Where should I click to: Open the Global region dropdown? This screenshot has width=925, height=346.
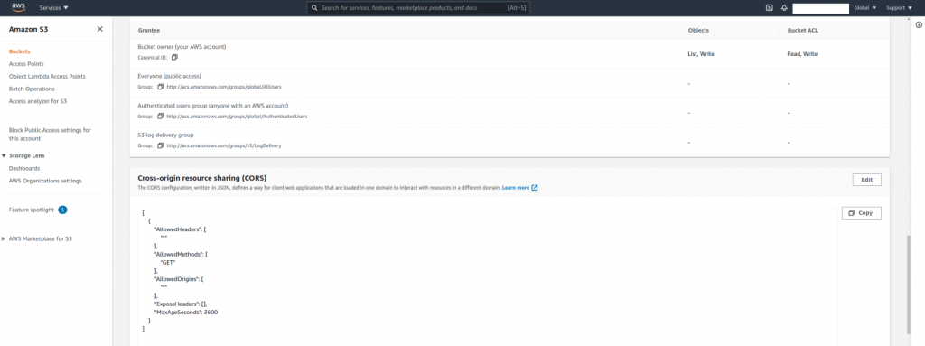[864, 8]
